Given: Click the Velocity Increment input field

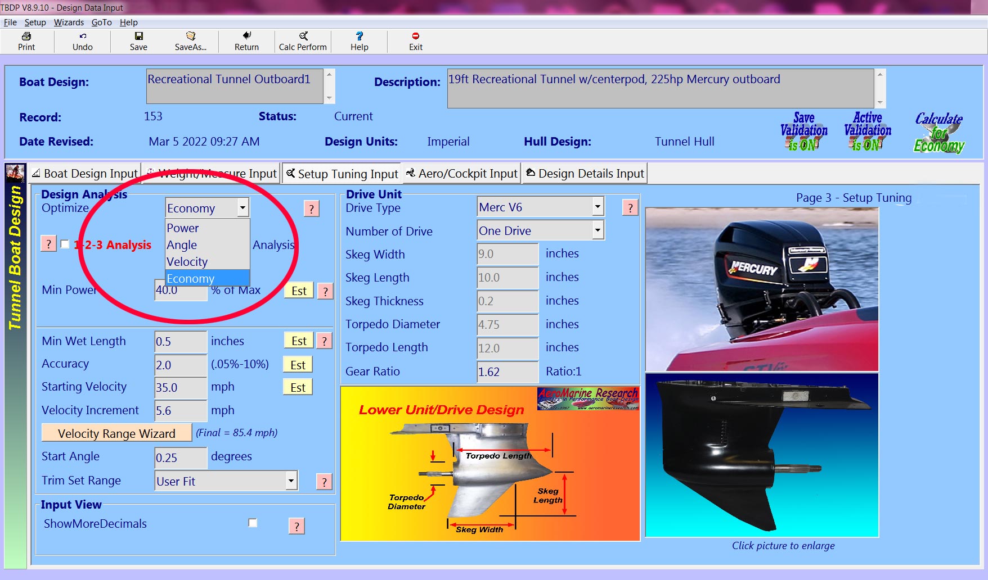Looking at the screenshot, I should 181,411.
